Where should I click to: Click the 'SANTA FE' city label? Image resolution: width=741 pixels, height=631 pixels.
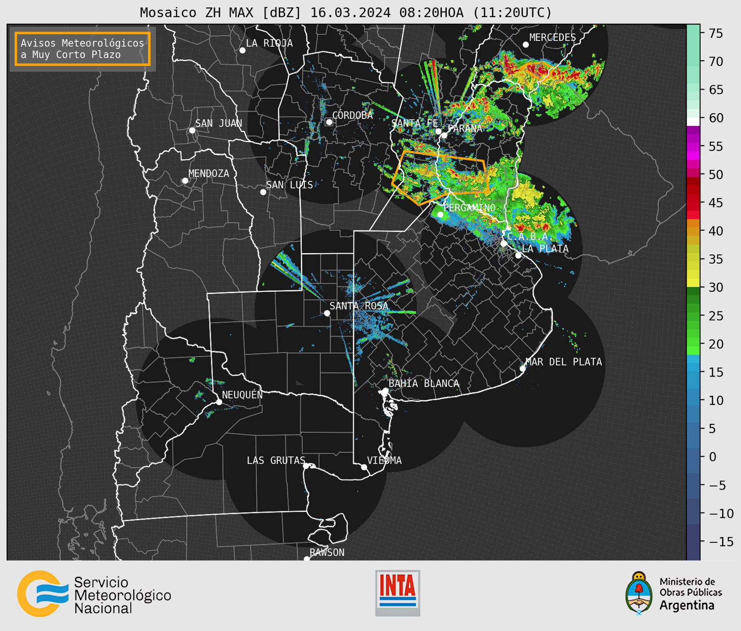pos(415,123)
